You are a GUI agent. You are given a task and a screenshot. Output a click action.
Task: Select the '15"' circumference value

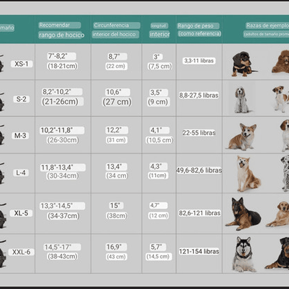click(115, 206)
